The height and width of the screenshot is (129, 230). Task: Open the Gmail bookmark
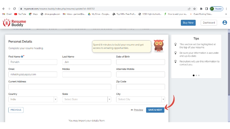click(7, 14)
